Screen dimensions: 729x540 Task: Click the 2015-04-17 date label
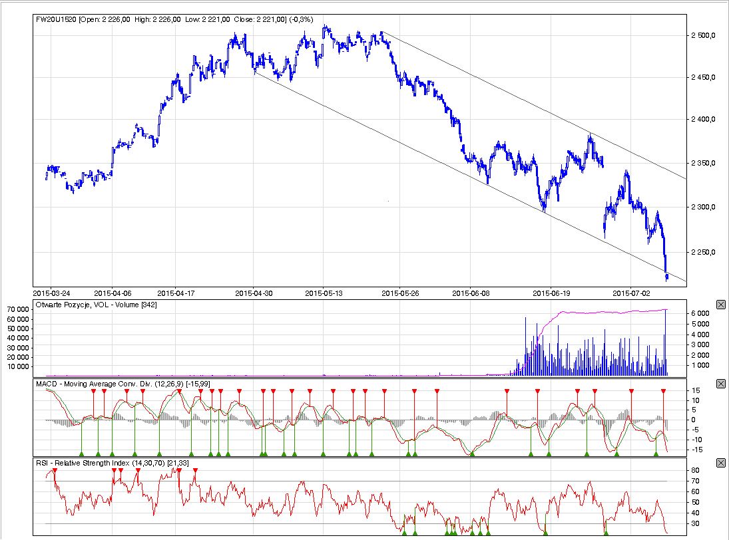point(176,293)
